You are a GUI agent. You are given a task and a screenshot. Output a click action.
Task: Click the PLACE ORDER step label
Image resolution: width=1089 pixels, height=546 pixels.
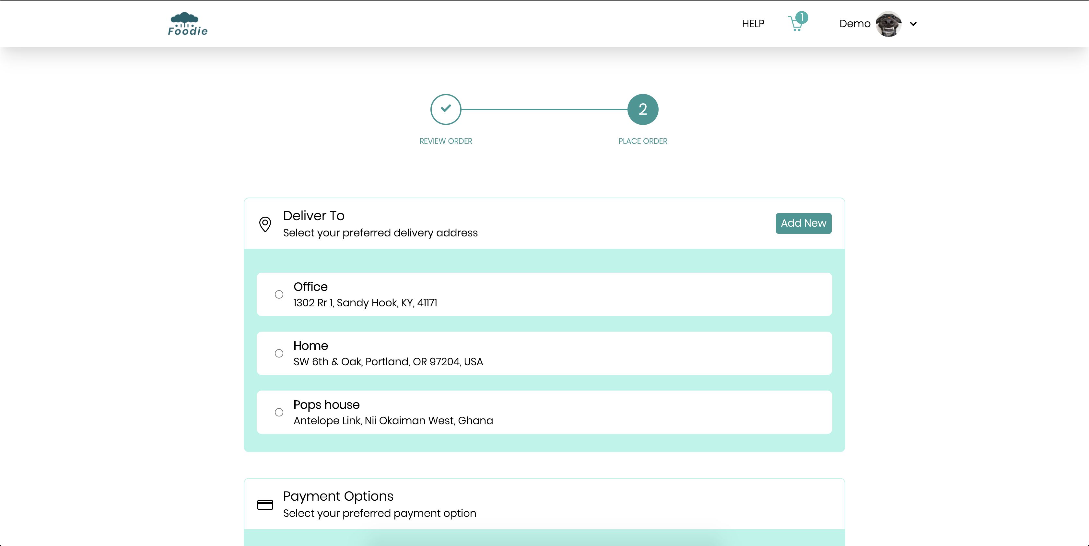[643, 141]
